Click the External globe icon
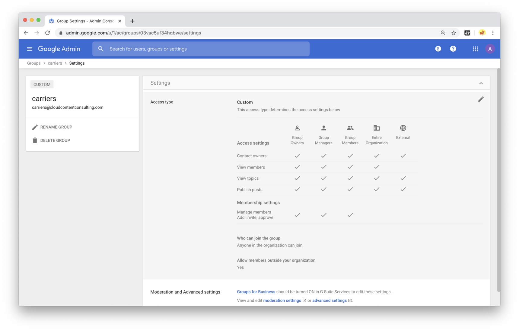The height and width of the screenshot is (331, 519). click(x=403, y=128)
